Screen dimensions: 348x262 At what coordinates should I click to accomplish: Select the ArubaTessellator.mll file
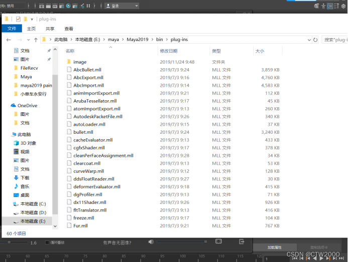(95, 101)
